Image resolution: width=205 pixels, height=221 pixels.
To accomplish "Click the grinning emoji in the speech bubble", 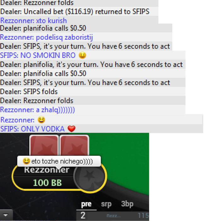I will [x=26, y=161].
